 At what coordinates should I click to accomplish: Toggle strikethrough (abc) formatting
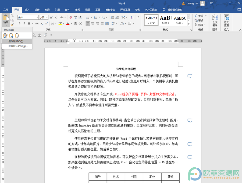[x=37, y=23]
